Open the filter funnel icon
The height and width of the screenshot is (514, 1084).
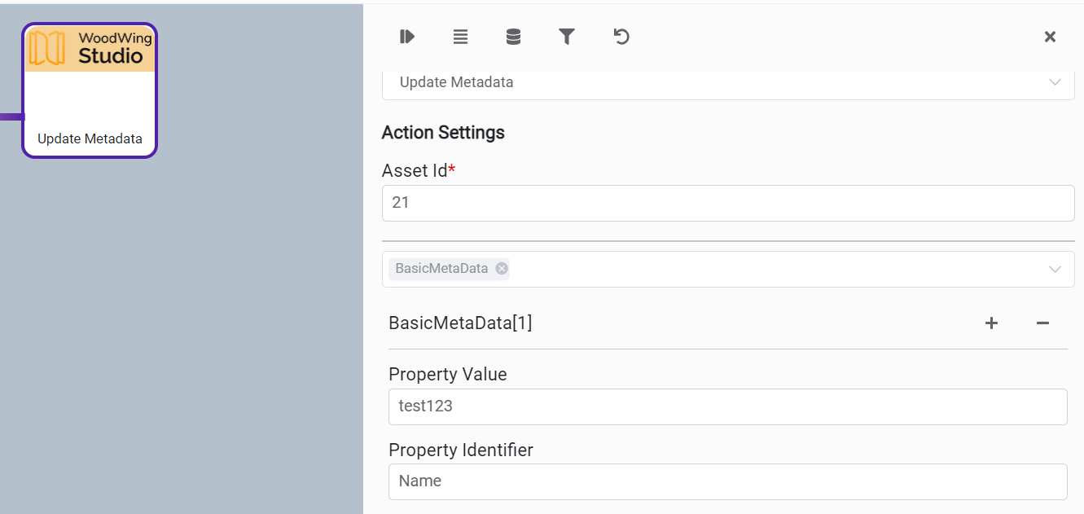[x=567, y=37]
